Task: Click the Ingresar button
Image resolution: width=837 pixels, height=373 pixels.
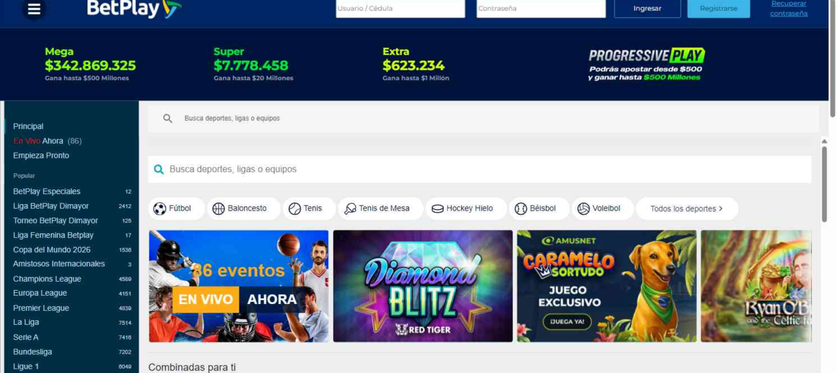Action: (647, 8)
